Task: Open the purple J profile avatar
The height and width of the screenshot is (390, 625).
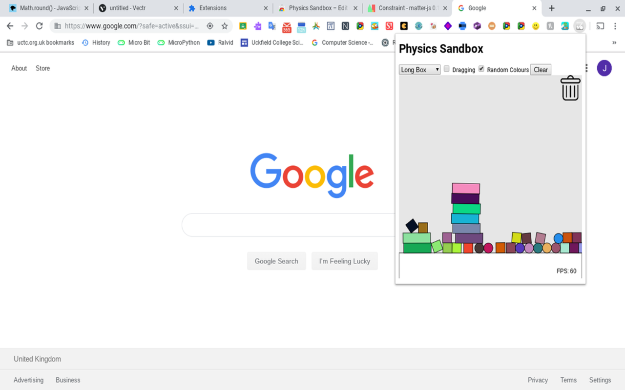Action: [604, 68]
